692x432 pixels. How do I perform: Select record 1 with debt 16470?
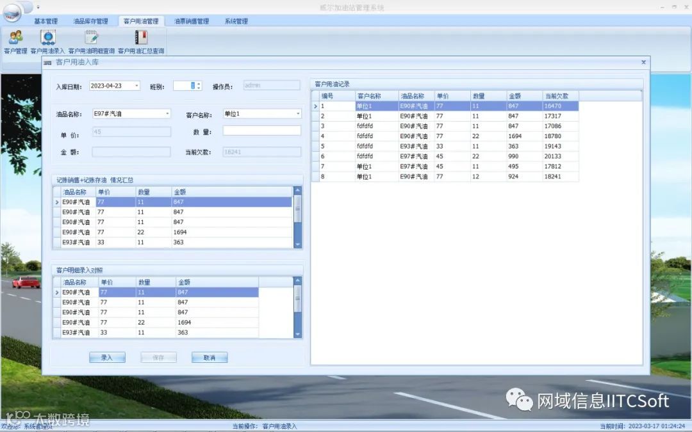coord(445,106)
